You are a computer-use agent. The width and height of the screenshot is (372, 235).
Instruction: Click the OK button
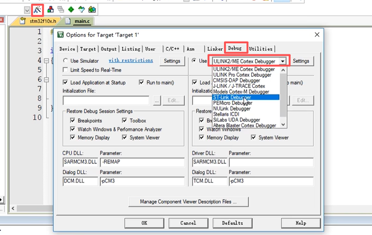pos(144,223)
